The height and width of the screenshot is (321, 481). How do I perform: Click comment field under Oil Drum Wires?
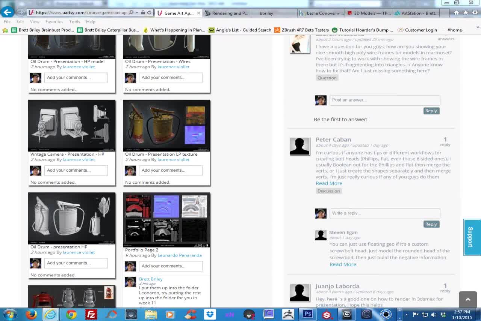click(x=171, y=78)
